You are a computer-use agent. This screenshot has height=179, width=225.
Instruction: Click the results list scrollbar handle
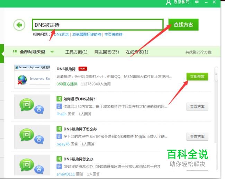(216, 74)
